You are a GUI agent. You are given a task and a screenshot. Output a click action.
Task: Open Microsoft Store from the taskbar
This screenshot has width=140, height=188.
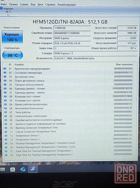(13, 169)
